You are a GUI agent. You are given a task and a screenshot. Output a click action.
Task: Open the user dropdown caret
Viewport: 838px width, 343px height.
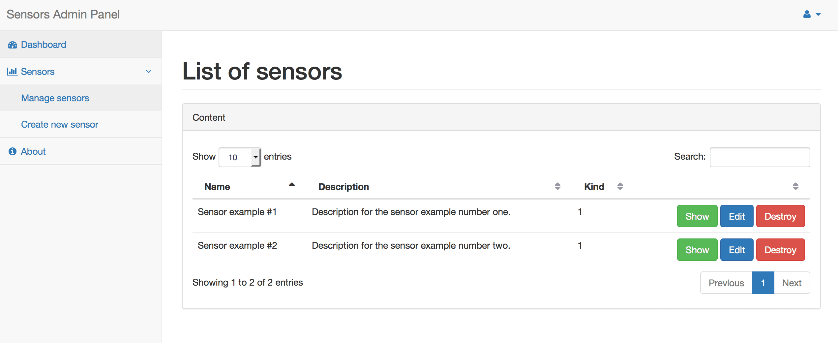click(819, 15)
